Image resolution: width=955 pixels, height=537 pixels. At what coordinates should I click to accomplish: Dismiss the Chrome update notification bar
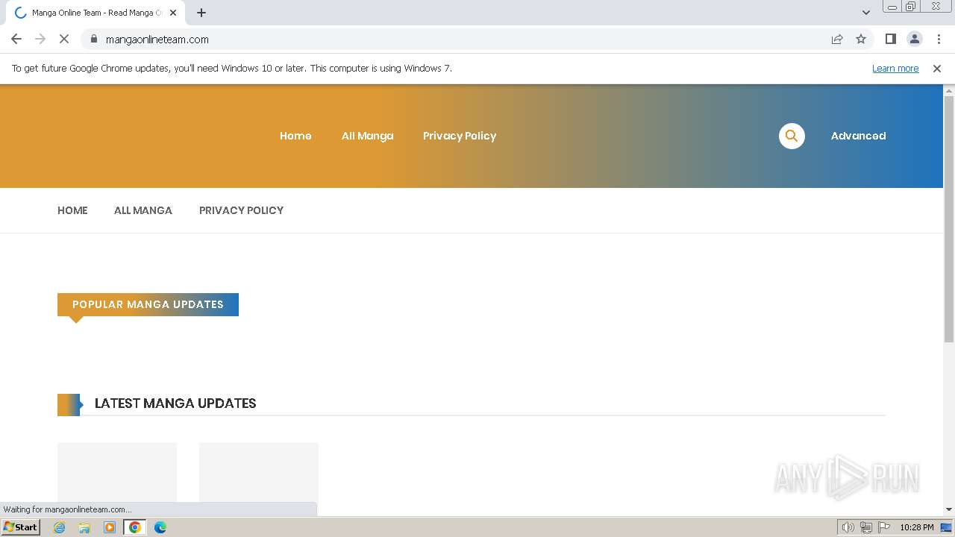click(937, 68)
